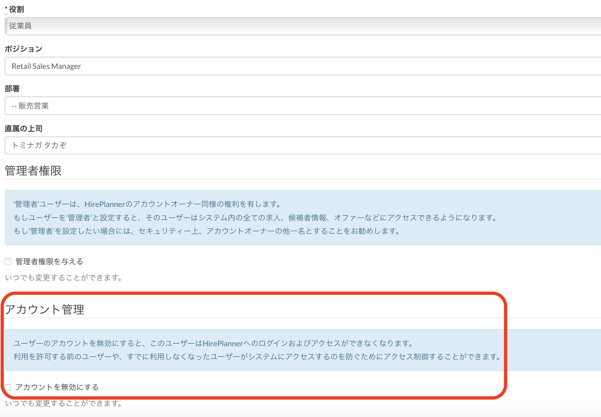
Task: Click the ポジション field with Retail Sales Manager
Action: coord(301,66)
